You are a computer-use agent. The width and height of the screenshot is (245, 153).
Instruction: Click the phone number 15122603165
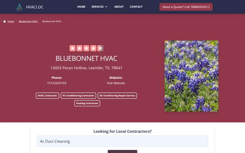tap(57, 83)
